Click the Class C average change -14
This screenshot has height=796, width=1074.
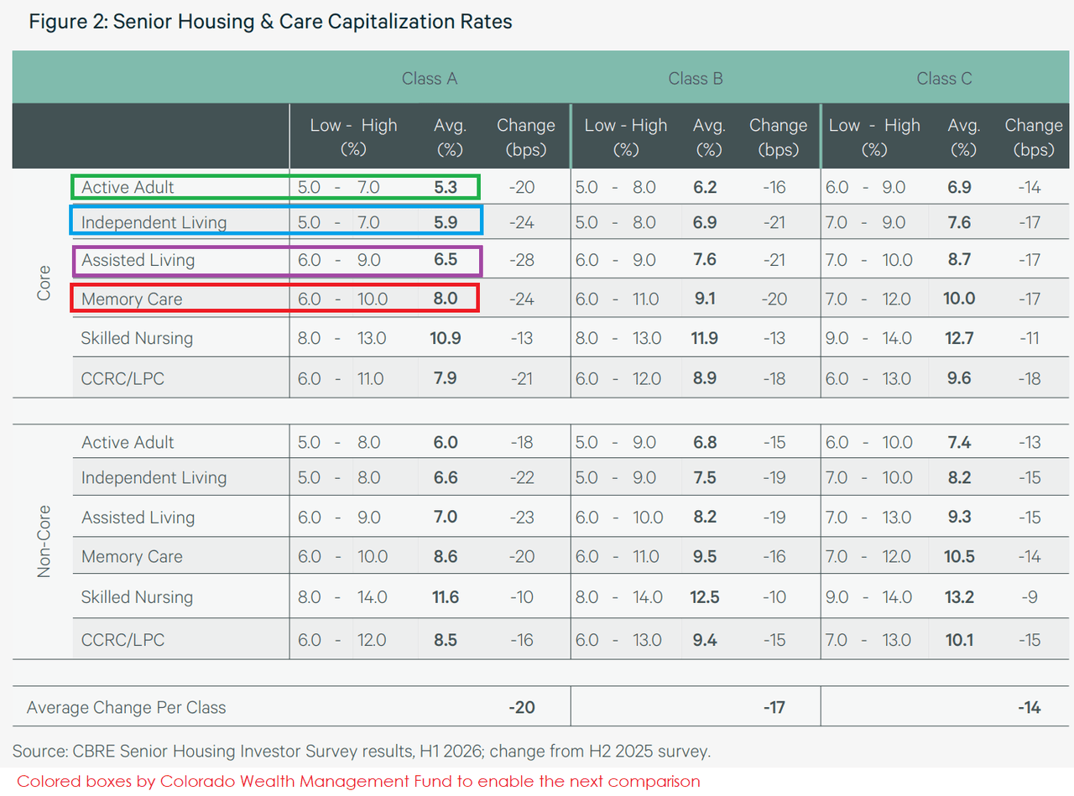[1029, 707]
